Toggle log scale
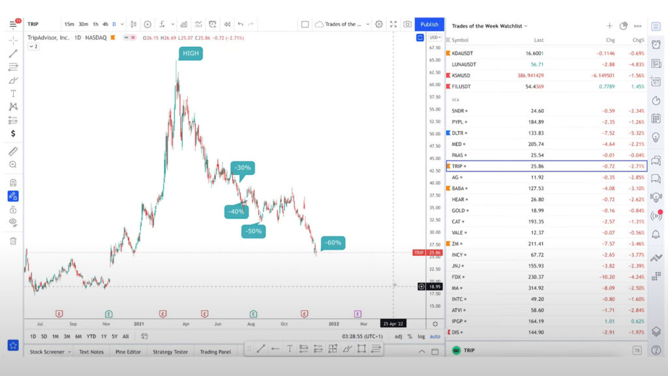This screenshot has width=668, height=376. click(421, 336)
